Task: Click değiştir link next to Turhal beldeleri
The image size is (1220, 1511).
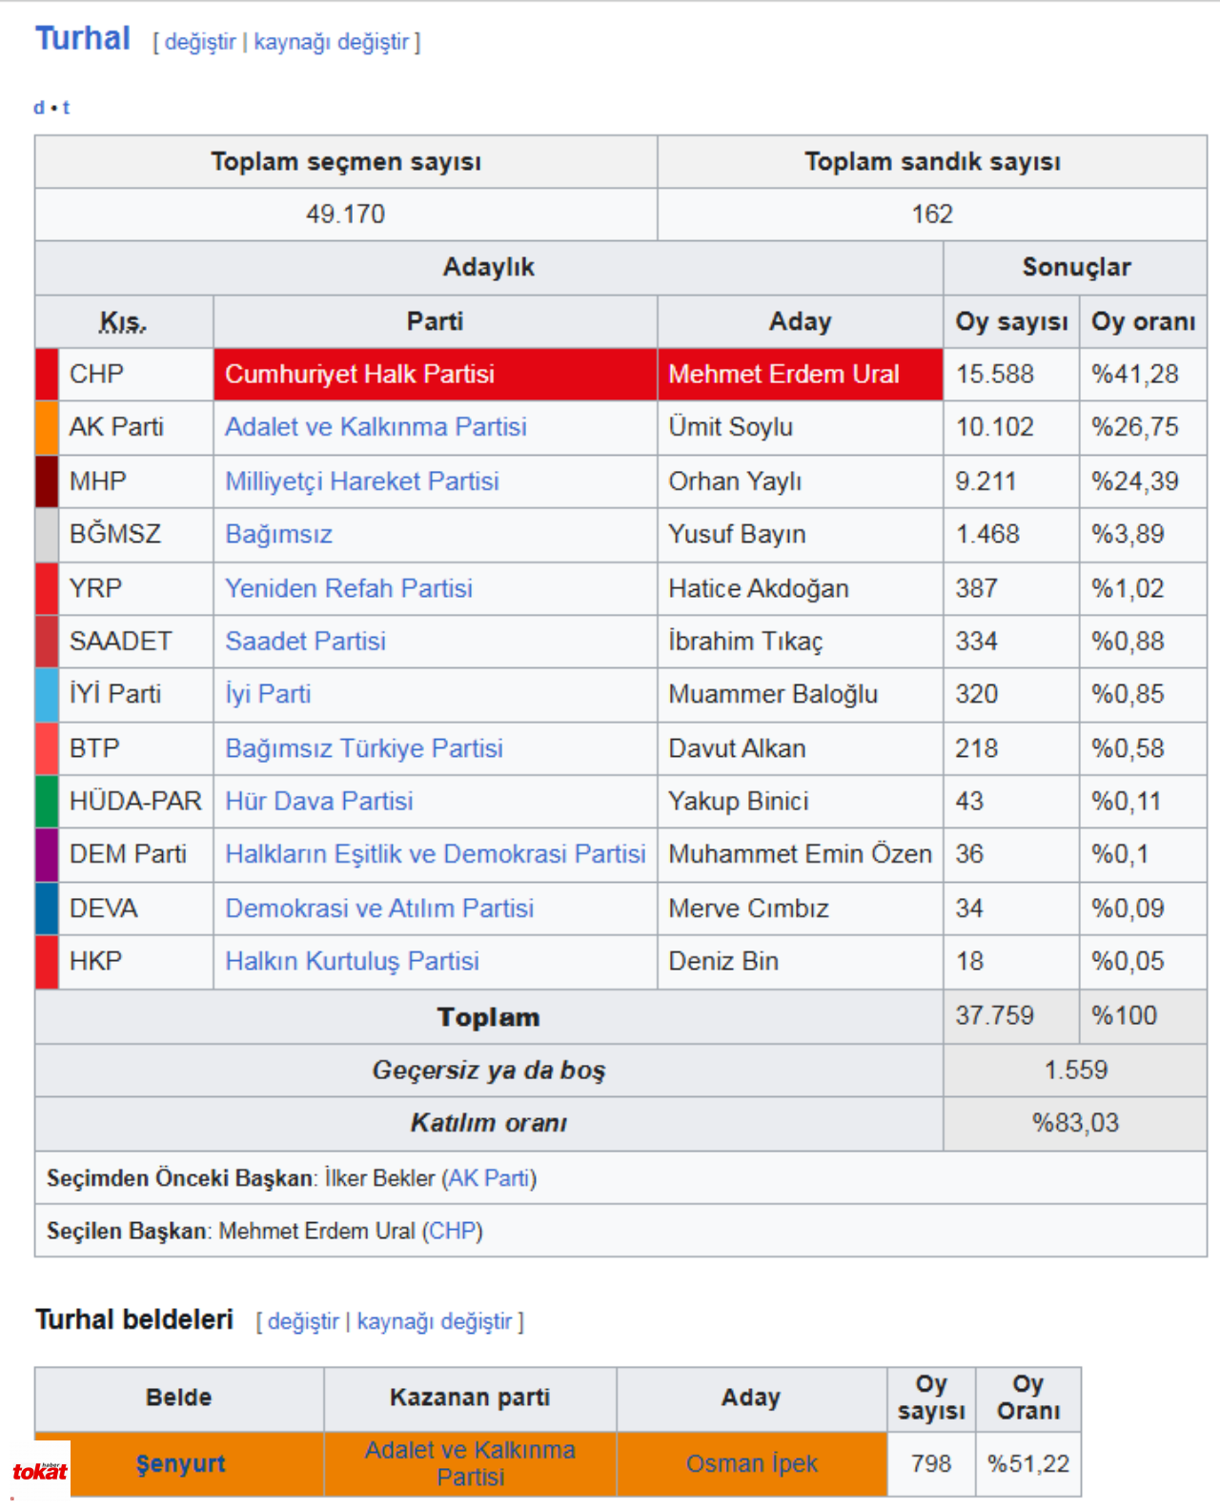Action: (303, 1321)
